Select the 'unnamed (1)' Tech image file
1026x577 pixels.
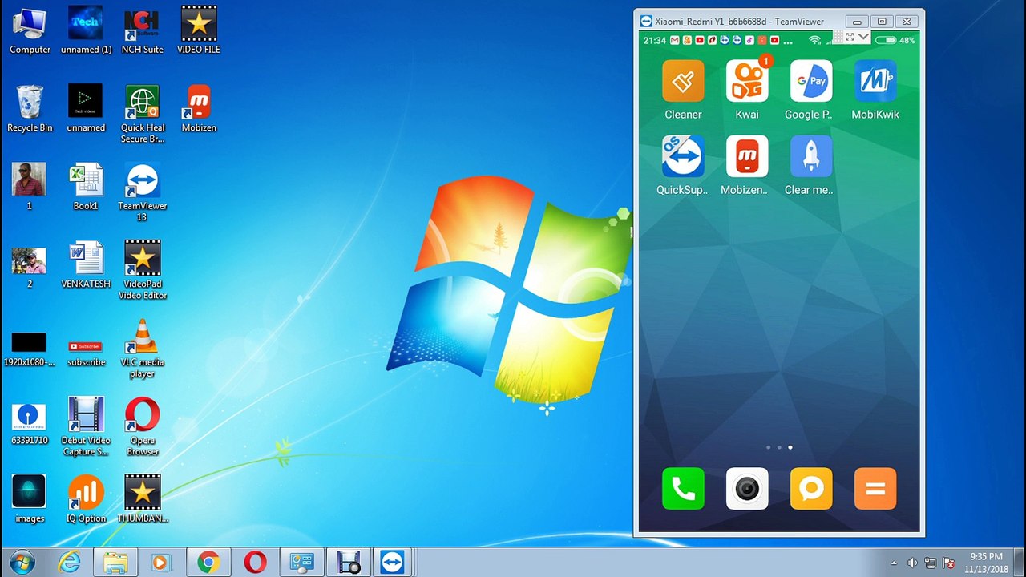[x=86, y=31]
